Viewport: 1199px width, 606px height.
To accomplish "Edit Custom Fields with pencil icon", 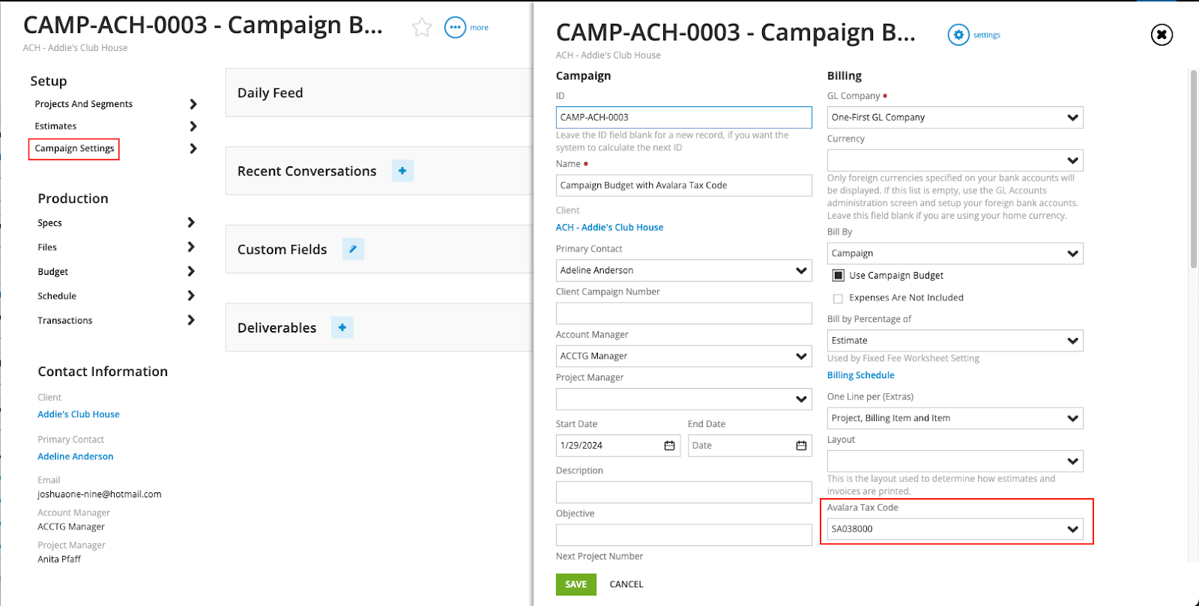I will click(353, 249).
